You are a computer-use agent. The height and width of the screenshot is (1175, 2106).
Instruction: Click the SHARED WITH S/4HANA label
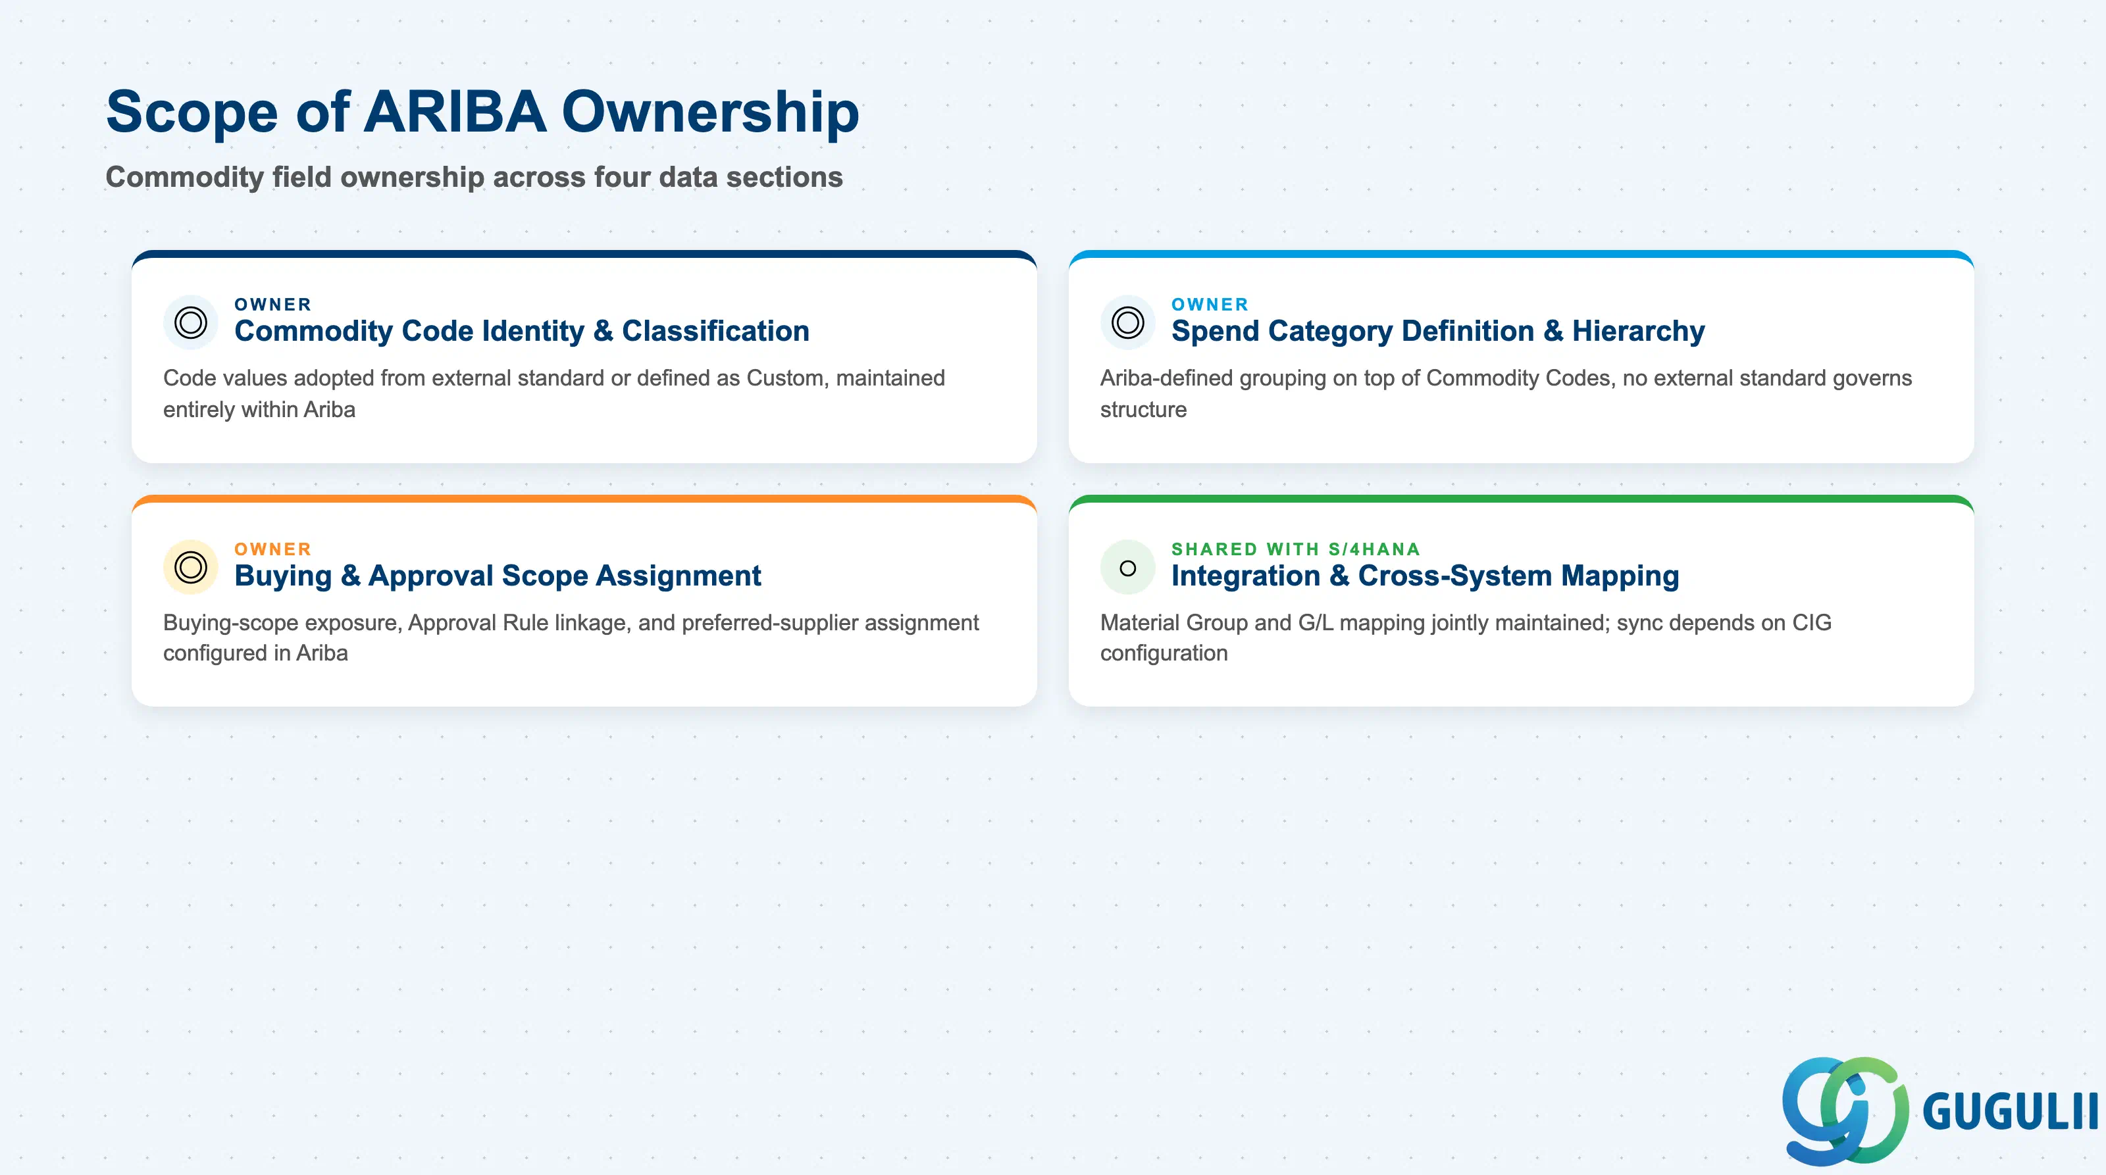(x=1296, y=549)
